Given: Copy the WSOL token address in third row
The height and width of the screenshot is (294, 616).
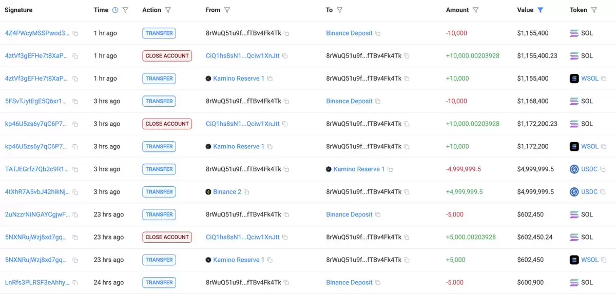Looking at the screenshot, I should coord(604,79).
